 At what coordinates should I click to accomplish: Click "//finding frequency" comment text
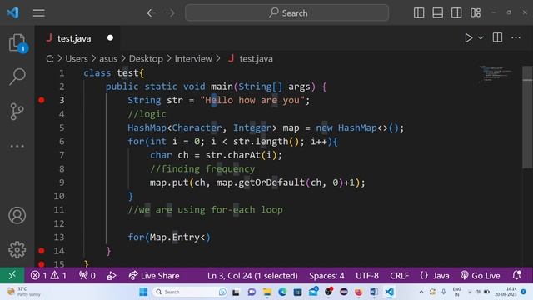pos(202,168)
